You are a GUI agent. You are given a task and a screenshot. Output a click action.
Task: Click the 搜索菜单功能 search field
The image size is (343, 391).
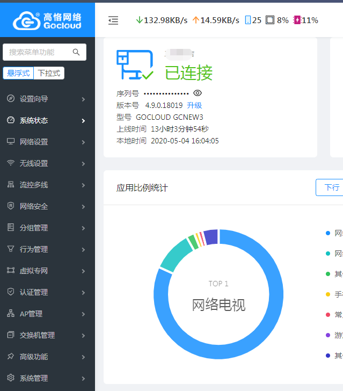[x=38, y=52]
